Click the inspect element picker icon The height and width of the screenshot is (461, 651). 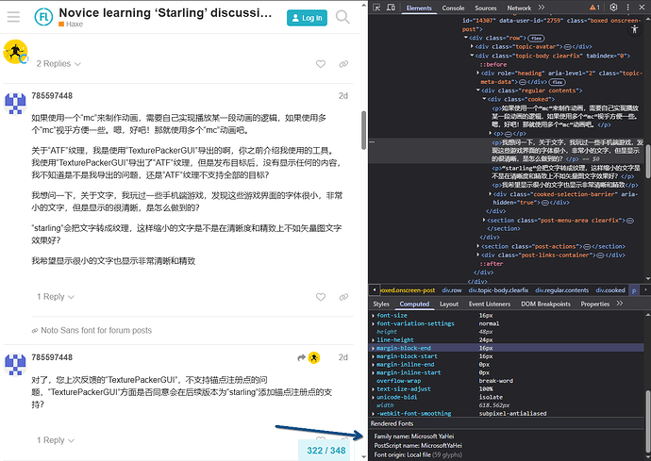[x=377, y=8]
